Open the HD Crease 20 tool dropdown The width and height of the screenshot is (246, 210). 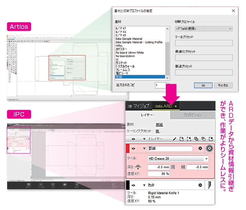[206, 159]
